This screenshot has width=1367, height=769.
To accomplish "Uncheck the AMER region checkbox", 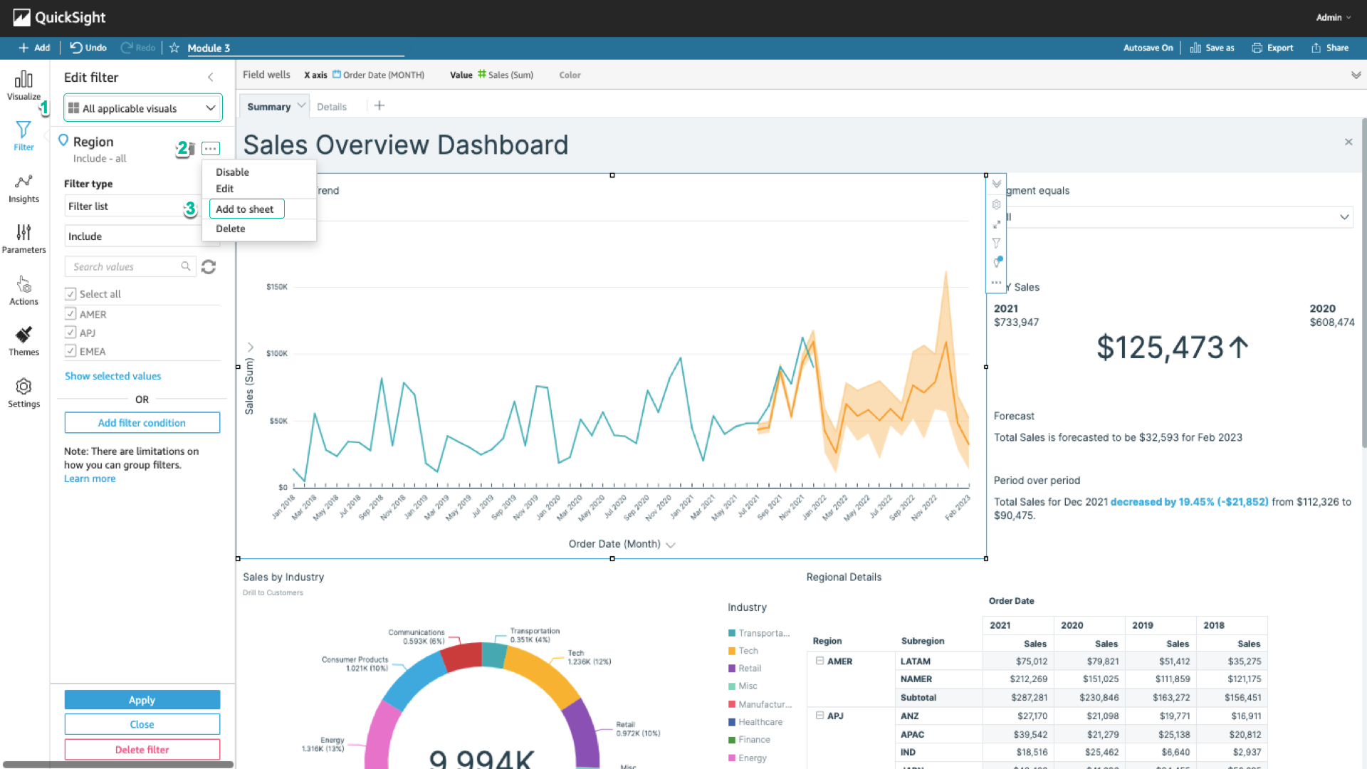I will tap(70, 313).
